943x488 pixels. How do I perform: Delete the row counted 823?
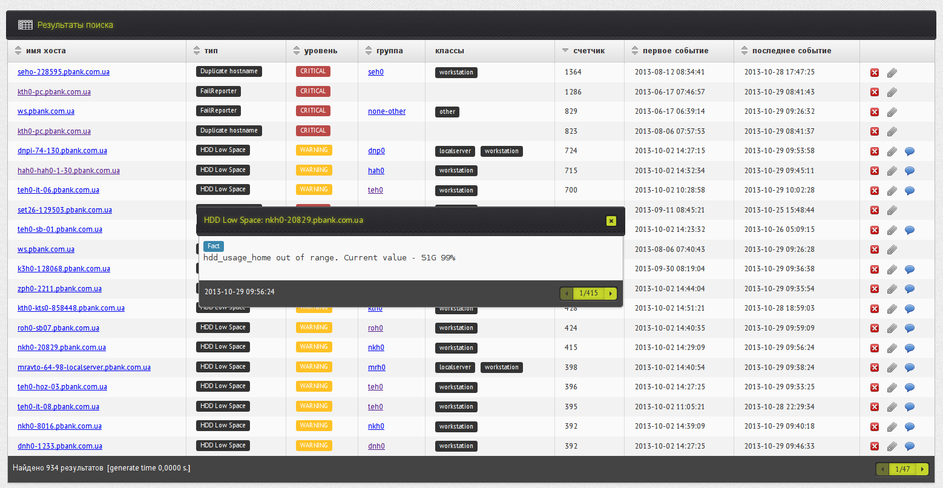(x=875, y=131)
